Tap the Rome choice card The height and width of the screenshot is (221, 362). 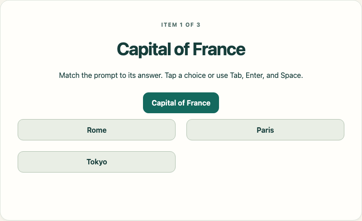96,130
